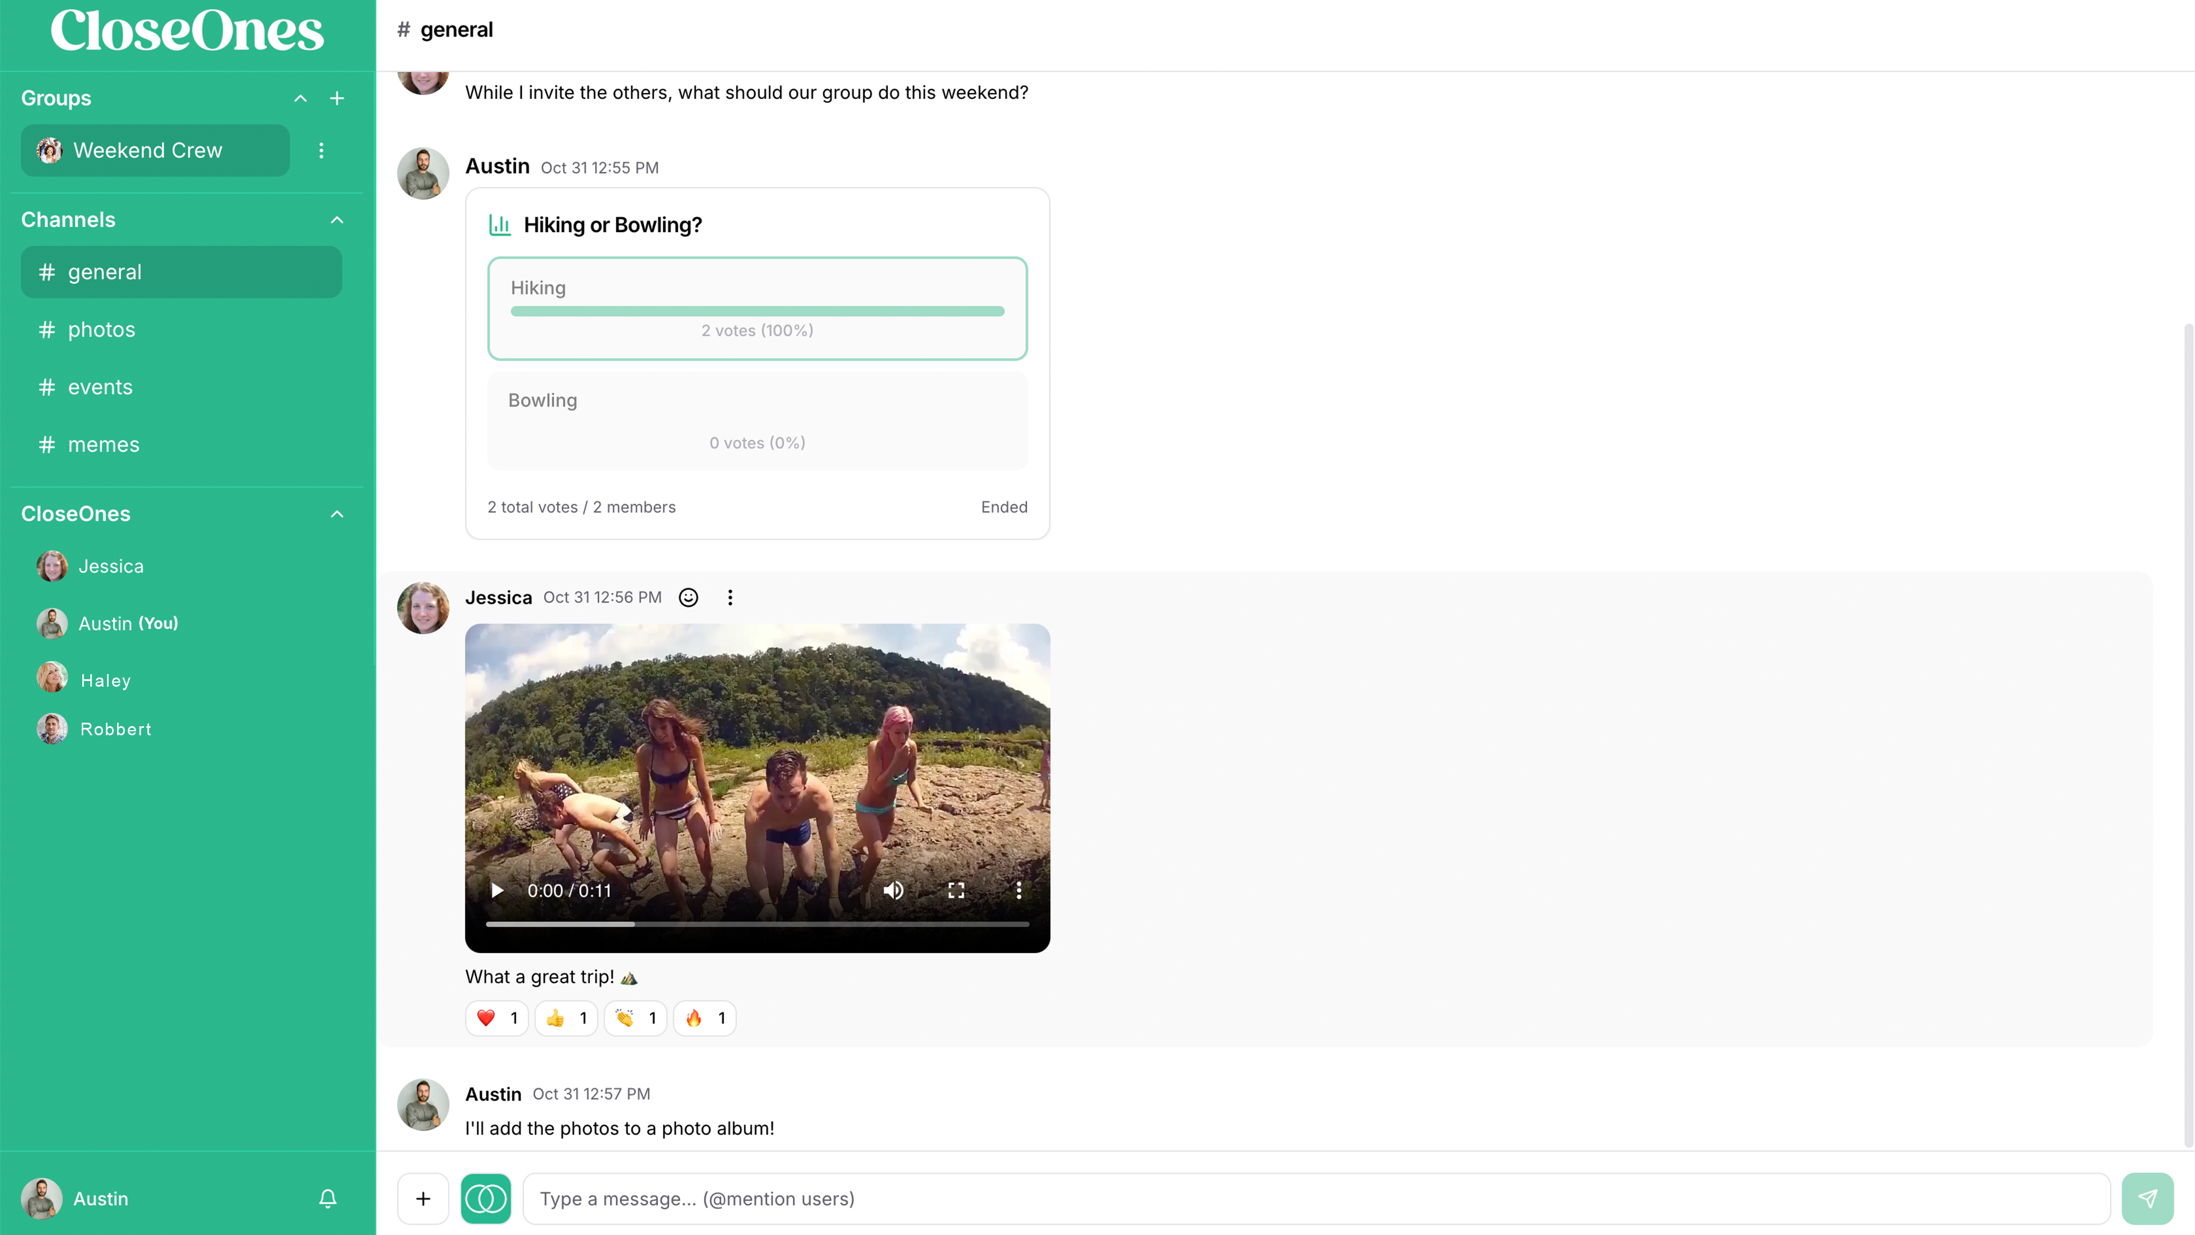Open a direct message with Haley
This screenshot has width=2195, height=1235.
tap(106, 679)
